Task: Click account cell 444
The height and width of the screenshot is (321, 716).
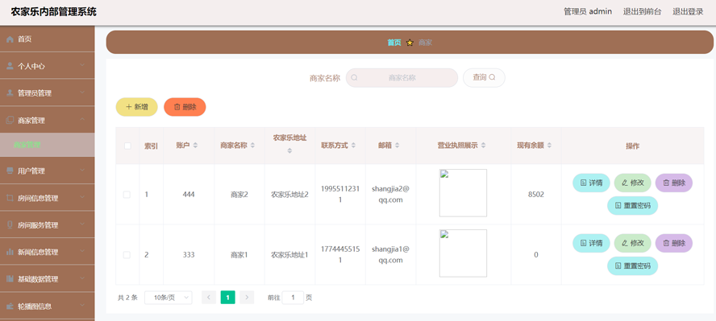Action: (189, 195)
